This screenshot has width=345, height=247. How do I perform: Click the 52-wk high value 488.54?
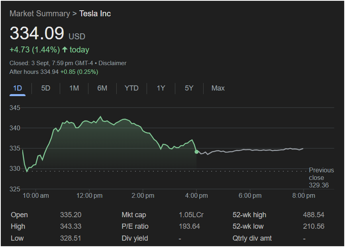[314, 215]
